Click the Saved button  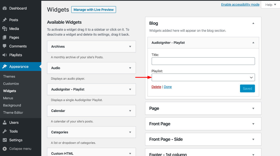247,89
